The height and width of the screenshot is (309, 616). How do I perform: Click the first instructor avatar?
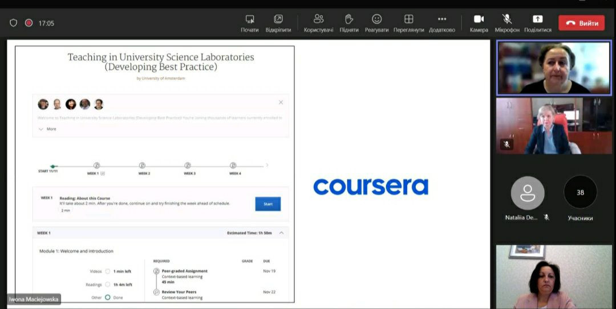[x=43, y=104]
